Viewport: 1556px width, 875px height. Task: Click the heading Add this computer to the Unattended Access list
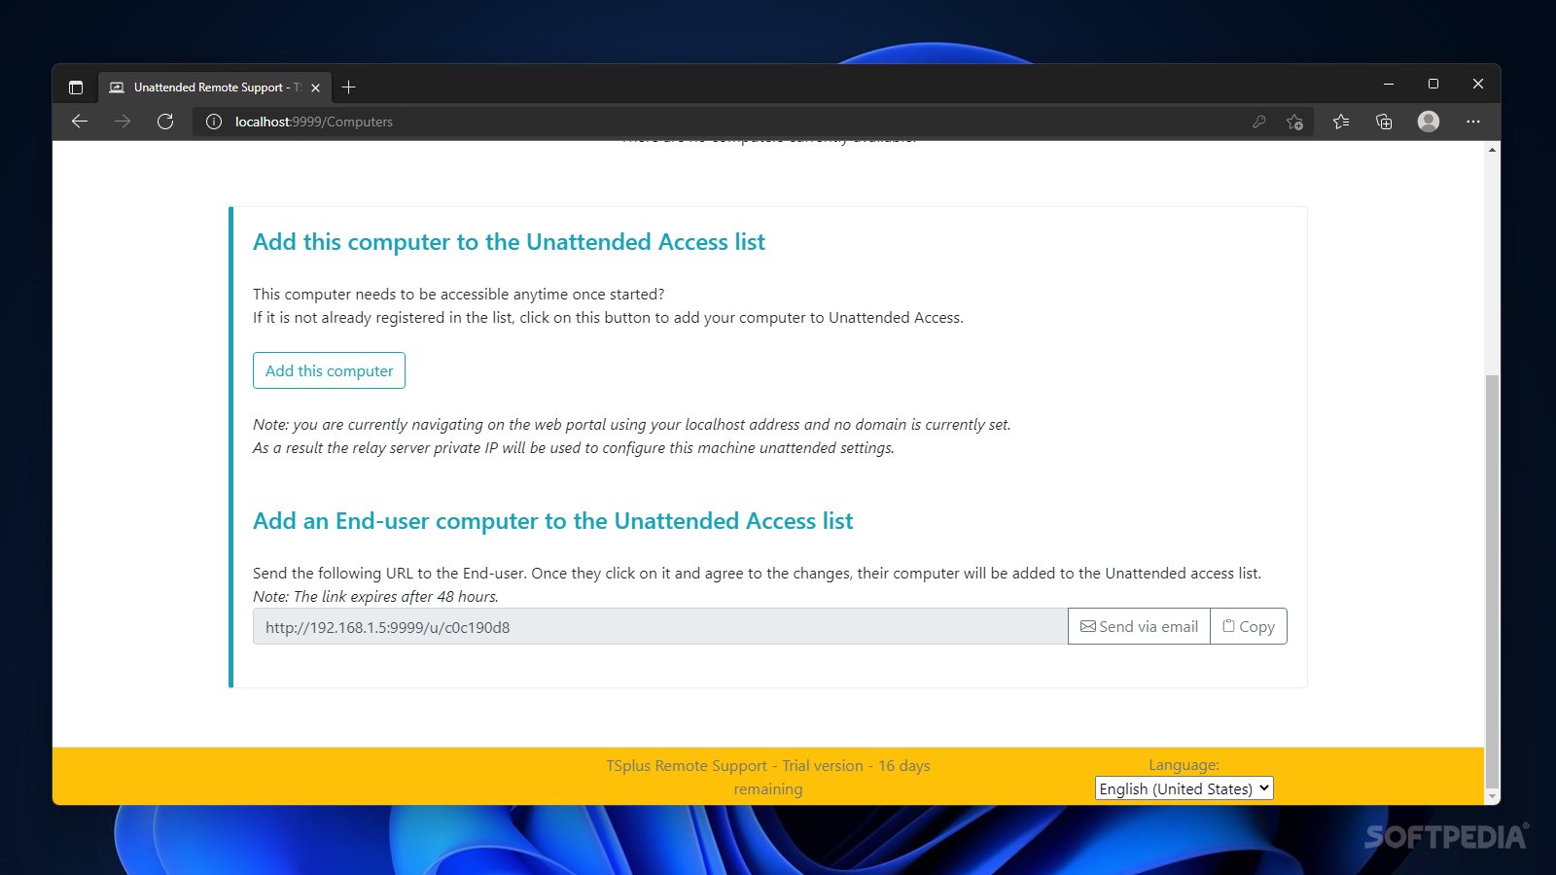[x=509, y=242]
